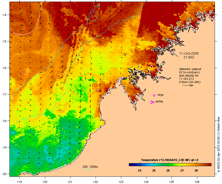Viewport: 222px width, 184px height.
Task: Click longitude axis label 126
Action: [x=197, y=182]
